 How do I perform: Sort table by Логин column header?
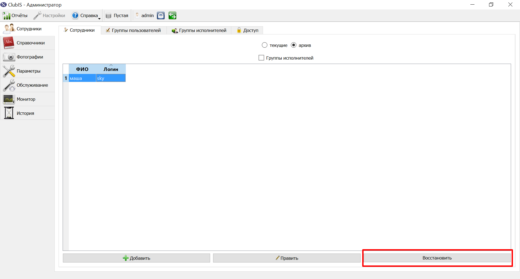pyautogui.click(x=111, y=69)
